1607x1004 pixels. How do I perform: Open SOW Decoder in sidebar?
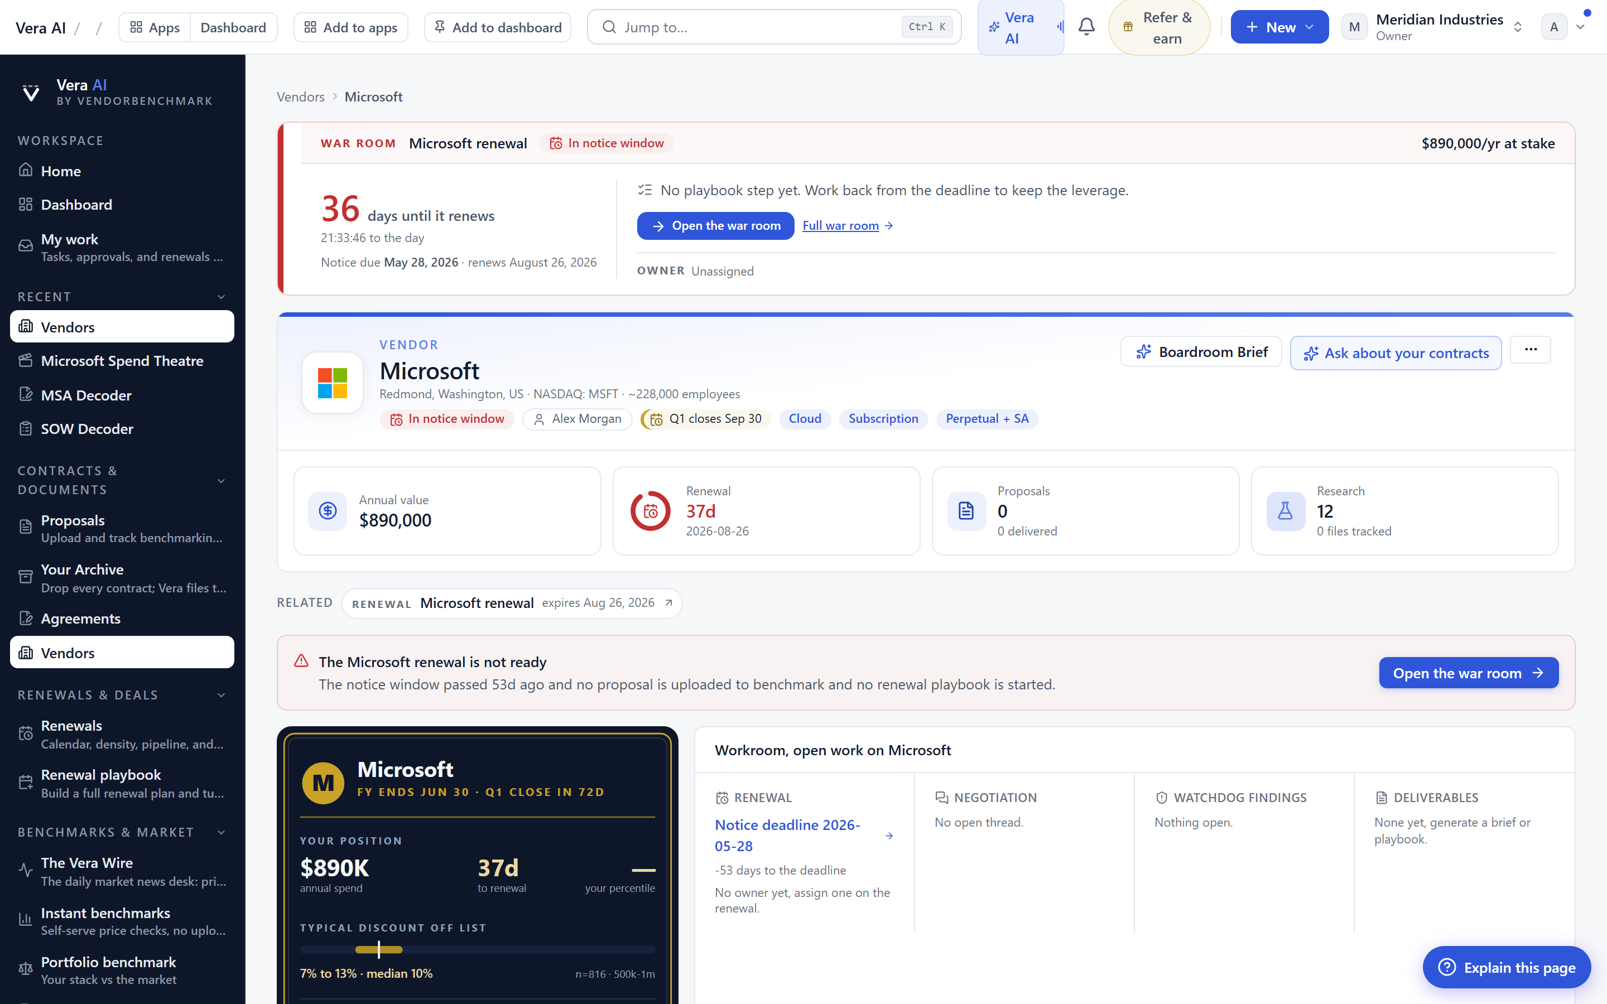coord(122,429)
